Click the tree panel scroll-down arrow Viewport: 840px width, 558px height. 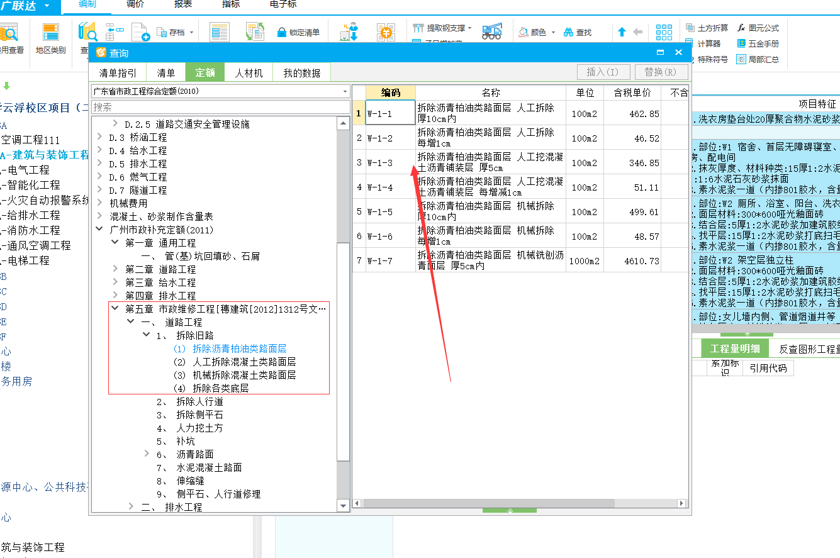343,505
